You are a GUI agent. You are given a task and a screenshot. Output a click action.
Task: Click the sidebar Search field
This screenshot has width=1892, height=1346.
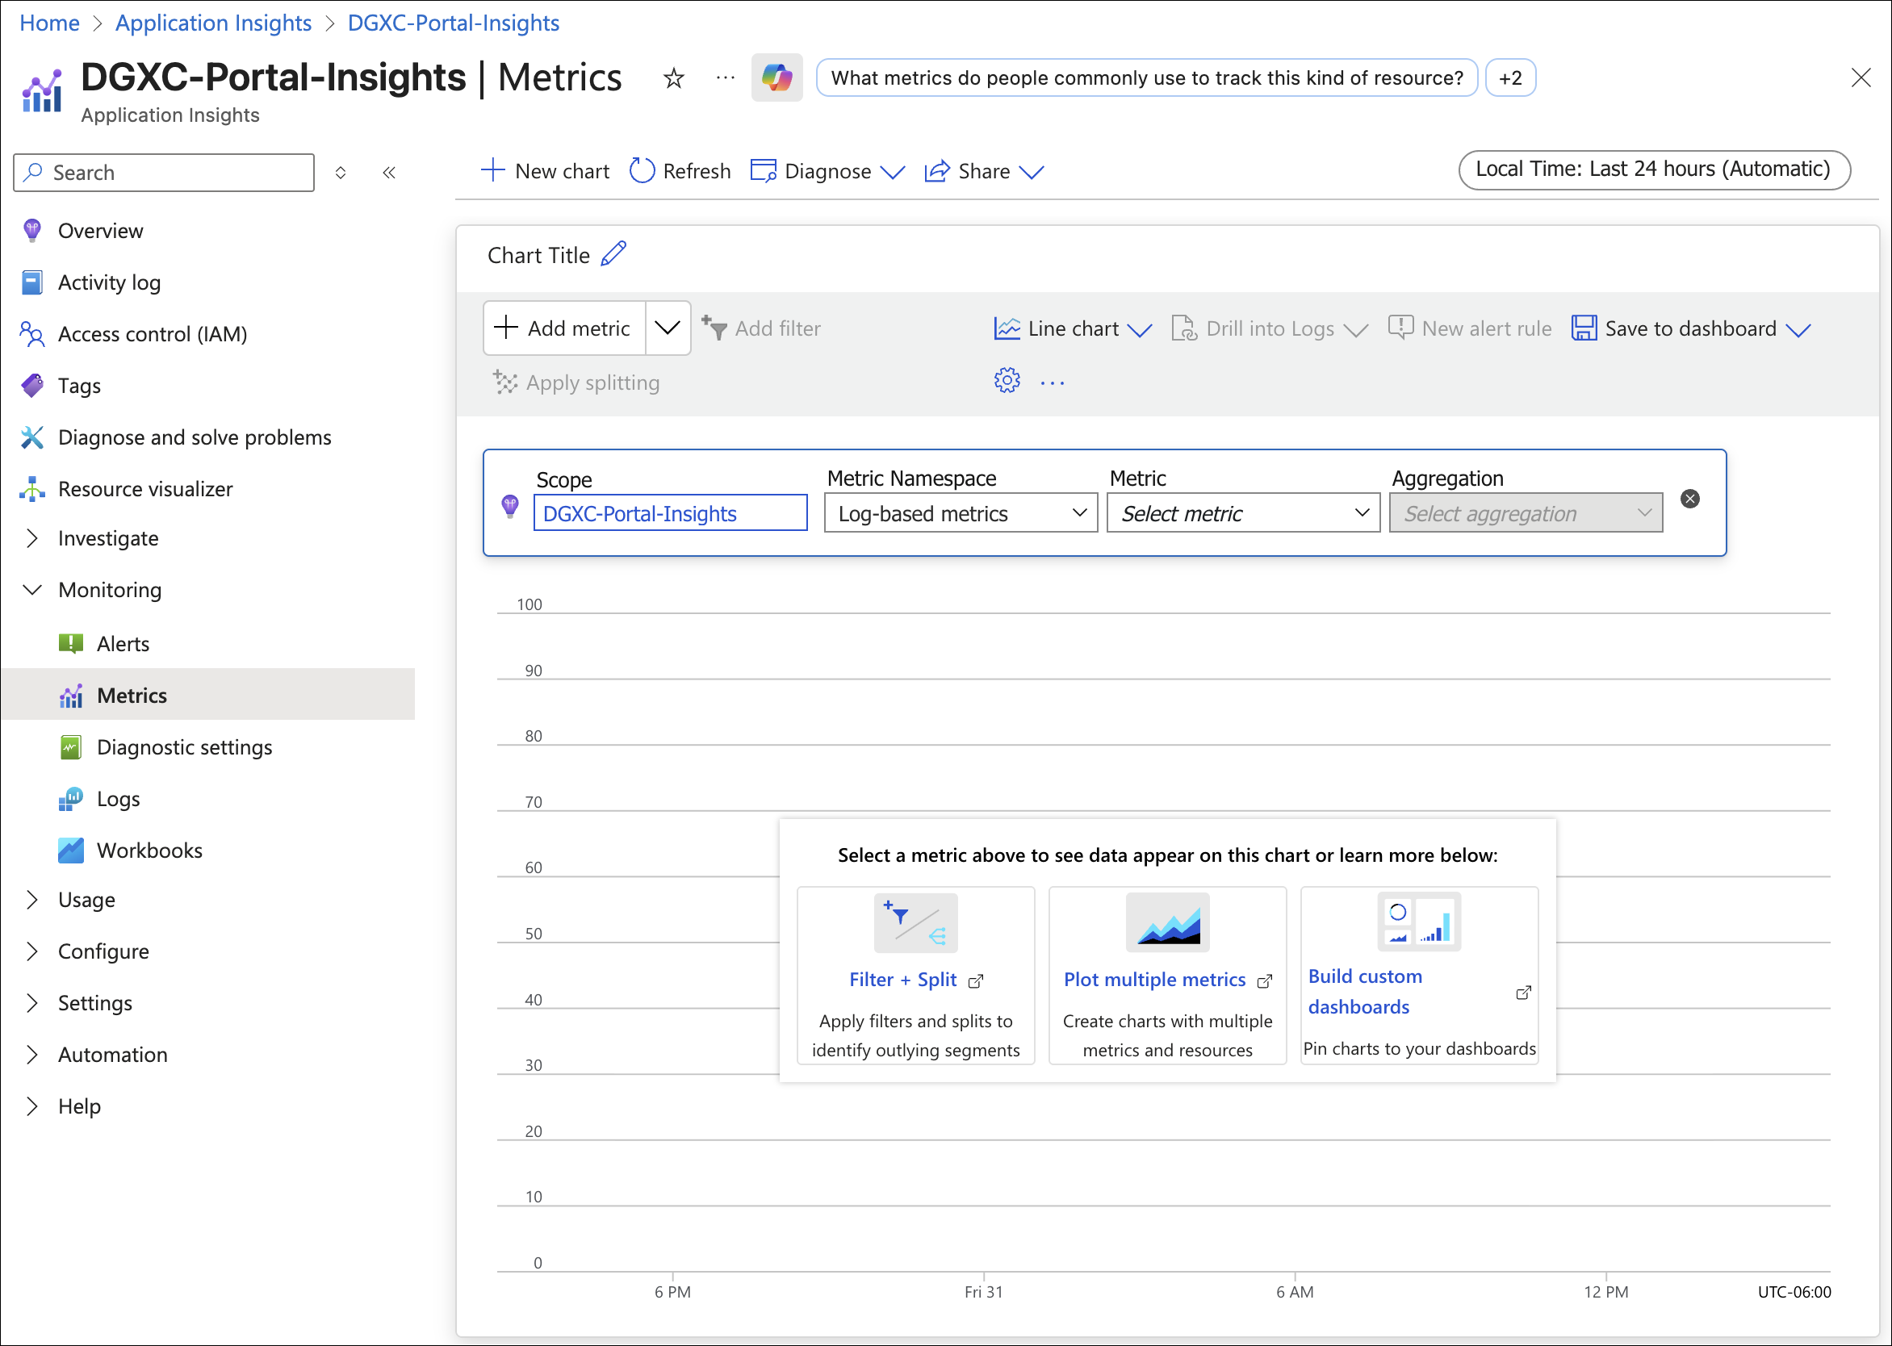coord(164,173)
